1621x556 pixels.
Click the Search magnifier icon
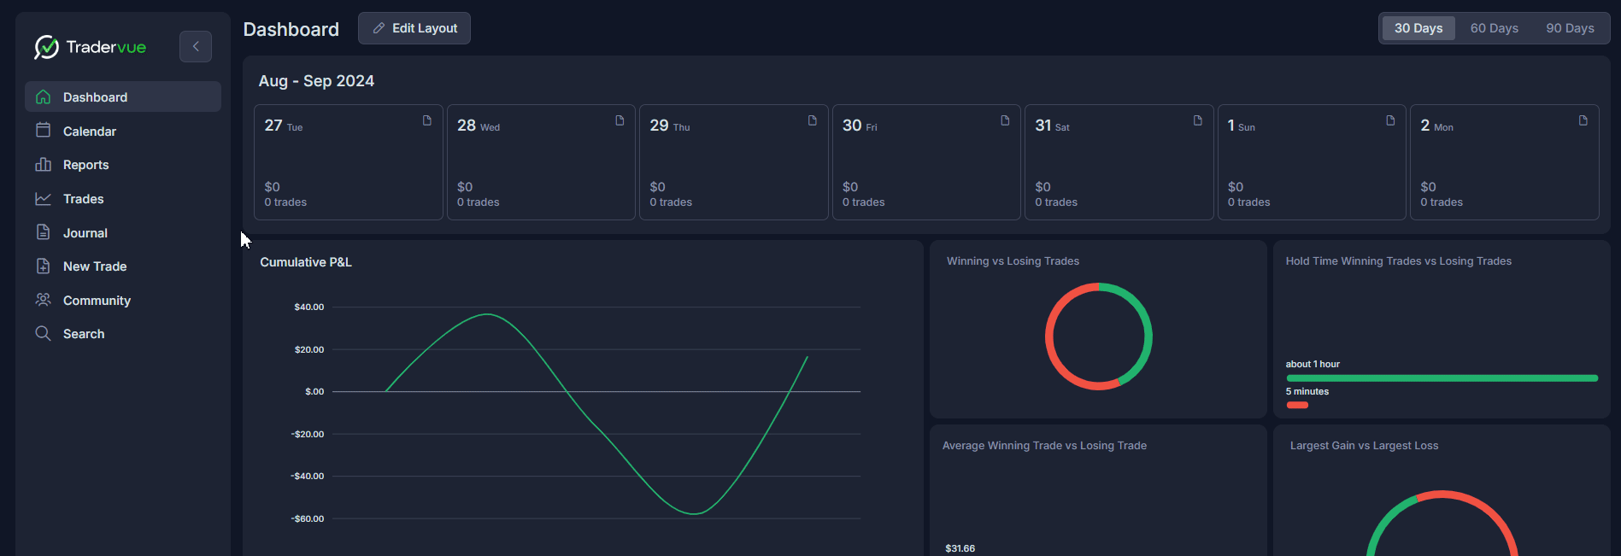coord(43,333)
